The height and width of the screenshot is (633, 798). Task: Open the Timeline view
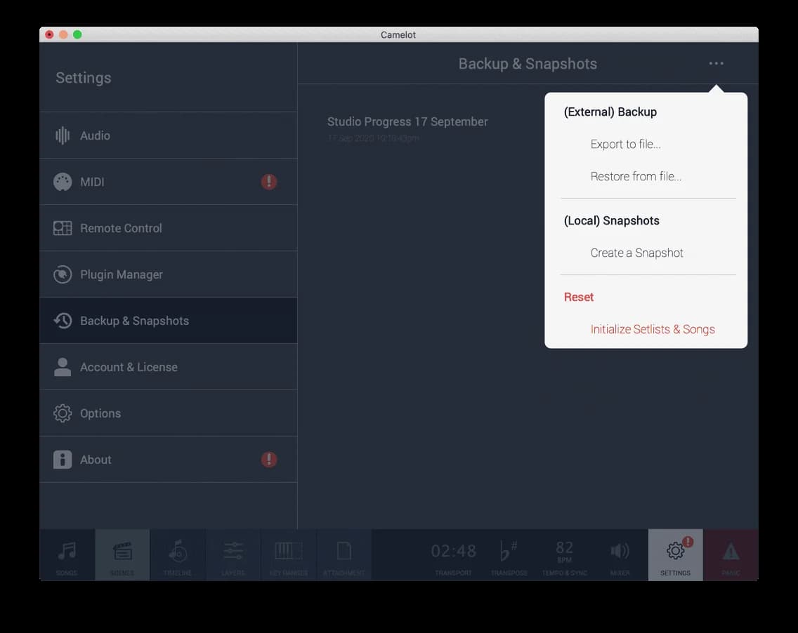178,554
